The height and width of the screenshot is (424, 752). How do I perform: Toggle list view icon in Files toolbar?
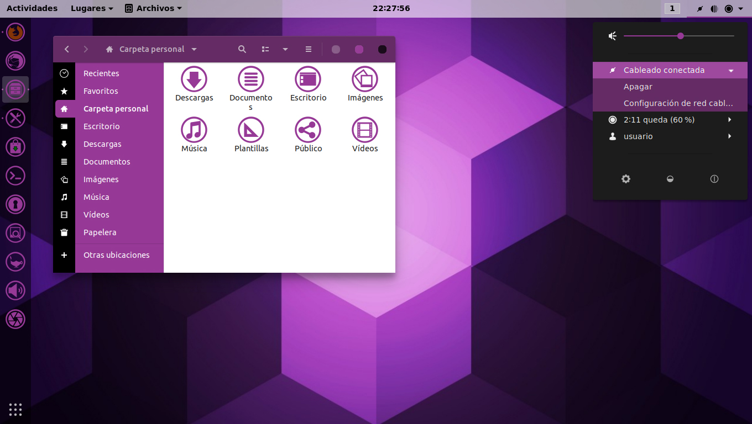[265, 49]
